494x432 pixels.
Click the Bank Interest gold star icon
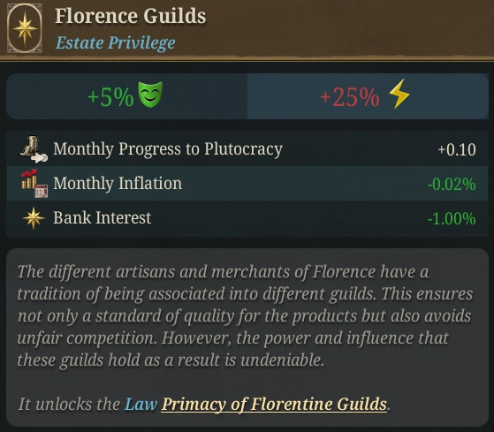34,218
